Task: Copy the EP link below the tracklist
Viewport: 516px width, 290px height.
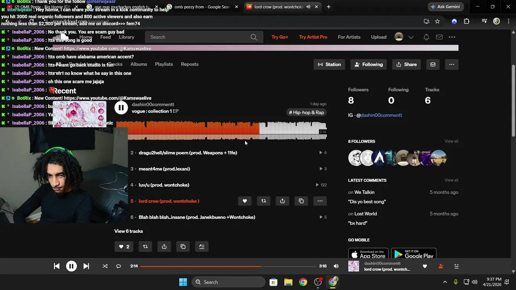Action: [183, 246]
